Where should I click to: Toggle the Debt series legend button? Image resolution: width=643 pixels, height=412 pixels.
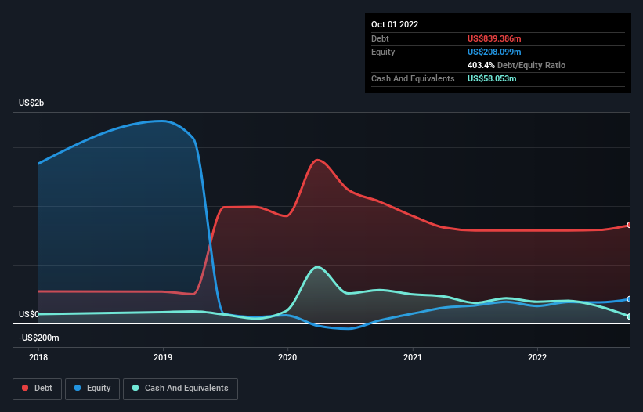tap(38, 389)
